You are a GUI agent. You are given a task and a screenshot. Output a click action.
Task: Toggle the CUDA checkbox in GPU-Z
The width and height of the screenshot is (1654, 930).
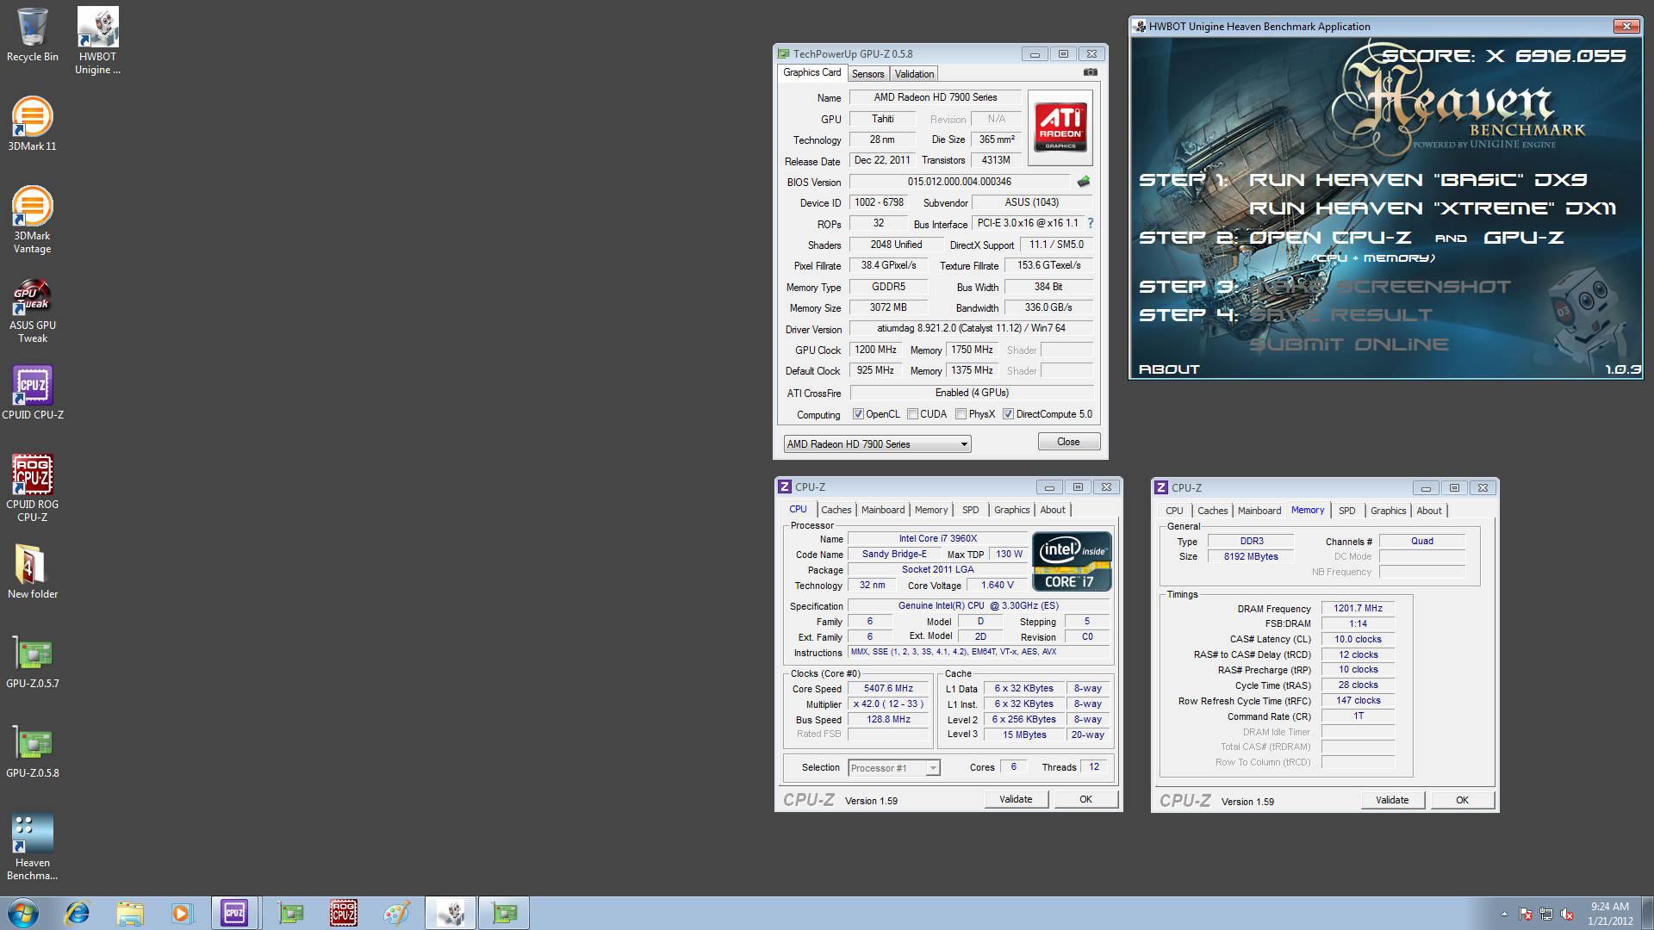[x=912, y=414]
